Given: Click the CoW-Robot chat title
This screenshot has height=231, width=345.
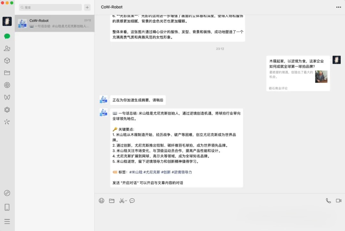Looking at the screenshot, I should (111, 7).
